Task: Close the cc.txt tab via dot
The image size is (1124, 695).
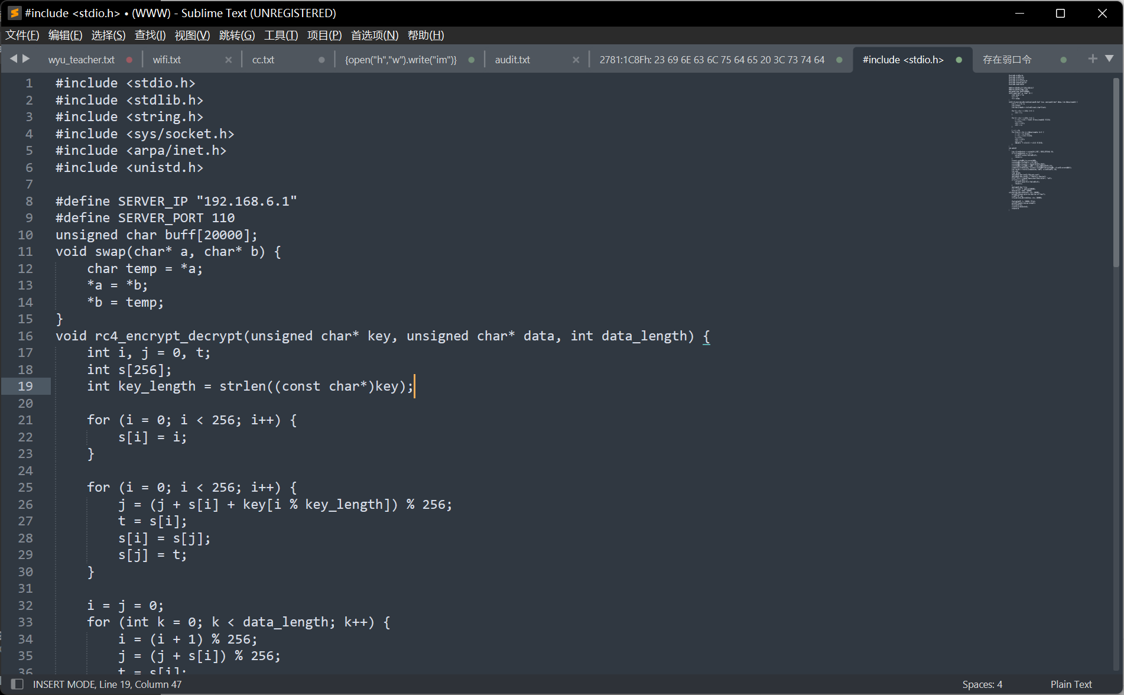Action: (321, 60)
